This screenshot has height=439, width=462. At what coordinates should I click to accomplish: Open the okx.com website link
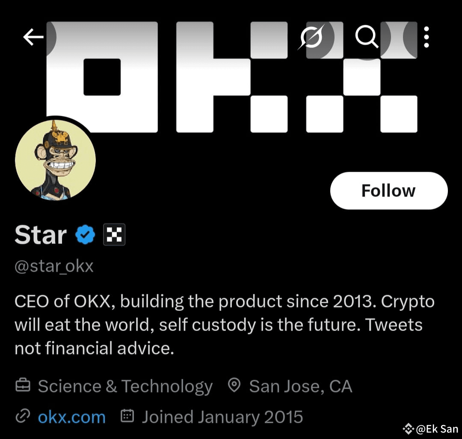coord(71,417)
